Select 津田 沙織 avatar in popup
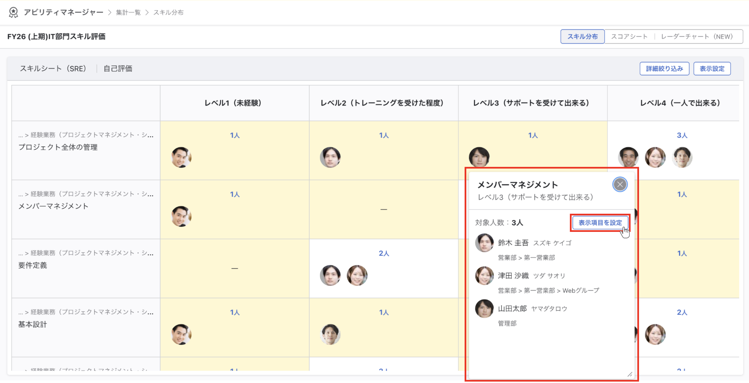Image resolution: width=749 pixels, height=383 pixels. click(484, 276)
